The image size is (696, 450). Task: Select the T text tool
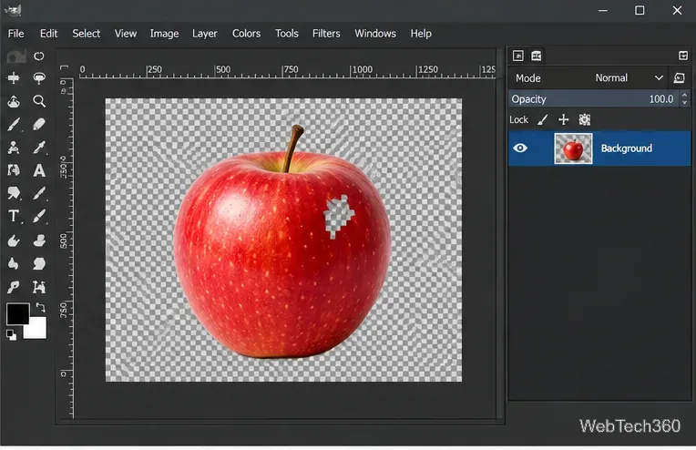14,217
